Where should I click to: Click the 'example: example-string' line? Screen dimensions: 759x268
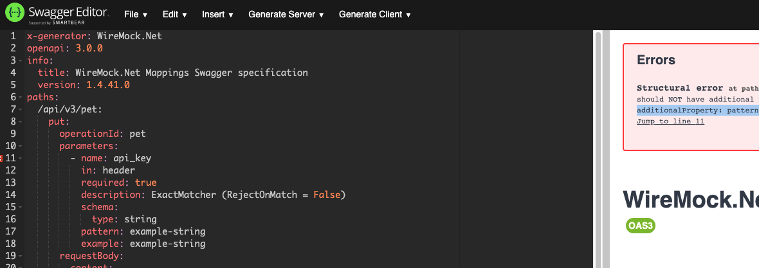coord(143,244)
